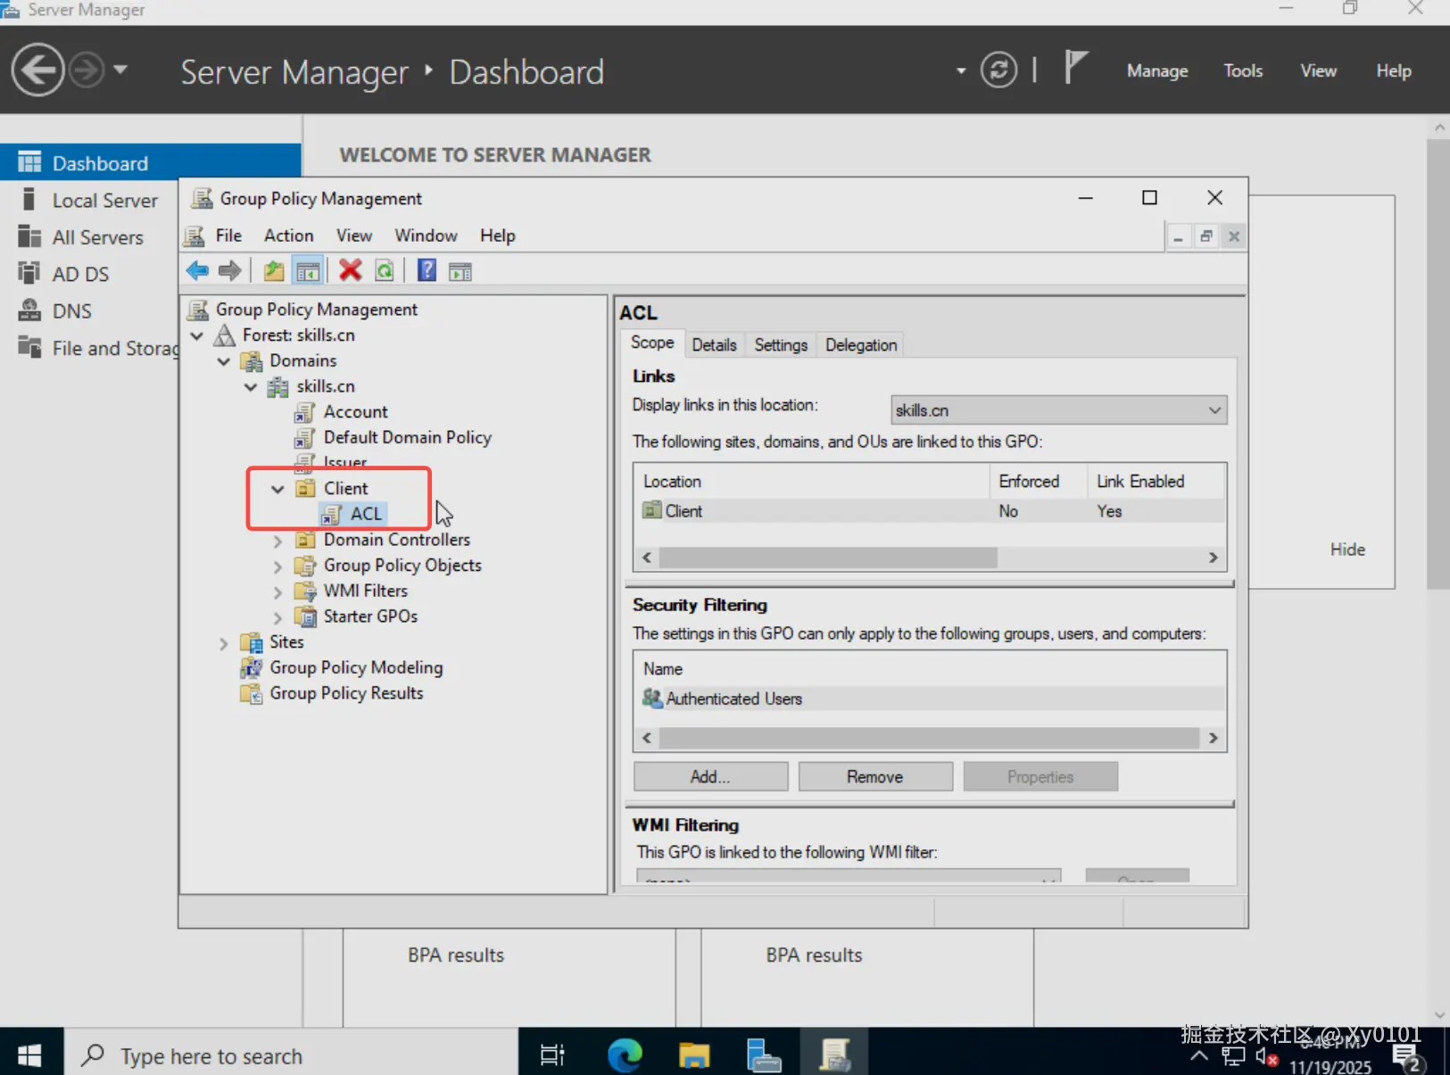The image size is (1450, 1075).
Task: Click Links list horizontal scrollbar right arrow
Action: [1213, 558]
